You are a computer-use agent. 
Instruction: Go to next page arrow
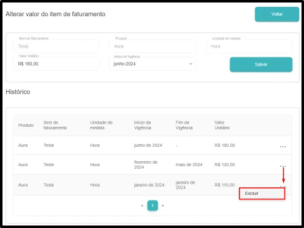(x=163, y=206)
